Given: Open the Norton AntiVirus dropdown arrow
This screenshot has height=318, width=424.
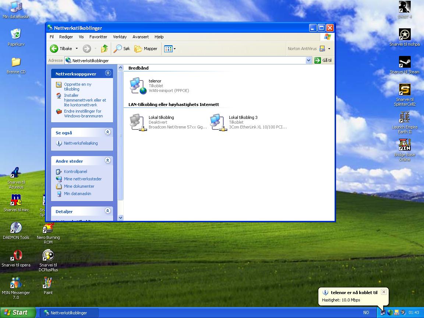Looking at the screenshot, I should (329, 49).
